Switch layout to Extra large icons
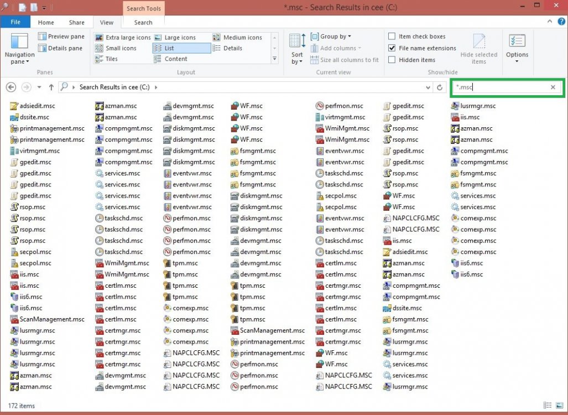 122,37
